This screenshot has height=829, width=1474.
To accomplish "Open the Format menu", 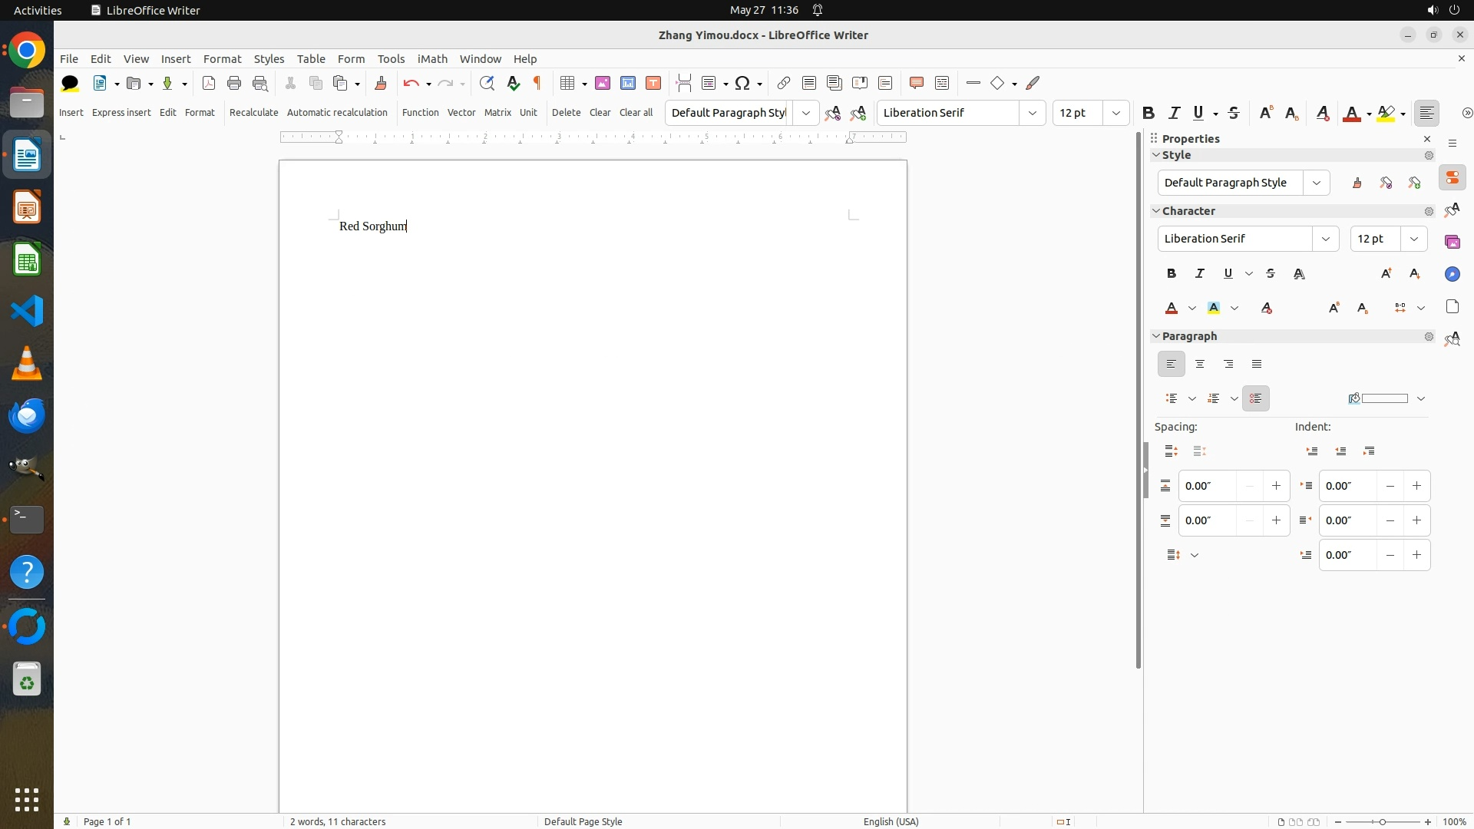I will [222, 58].
